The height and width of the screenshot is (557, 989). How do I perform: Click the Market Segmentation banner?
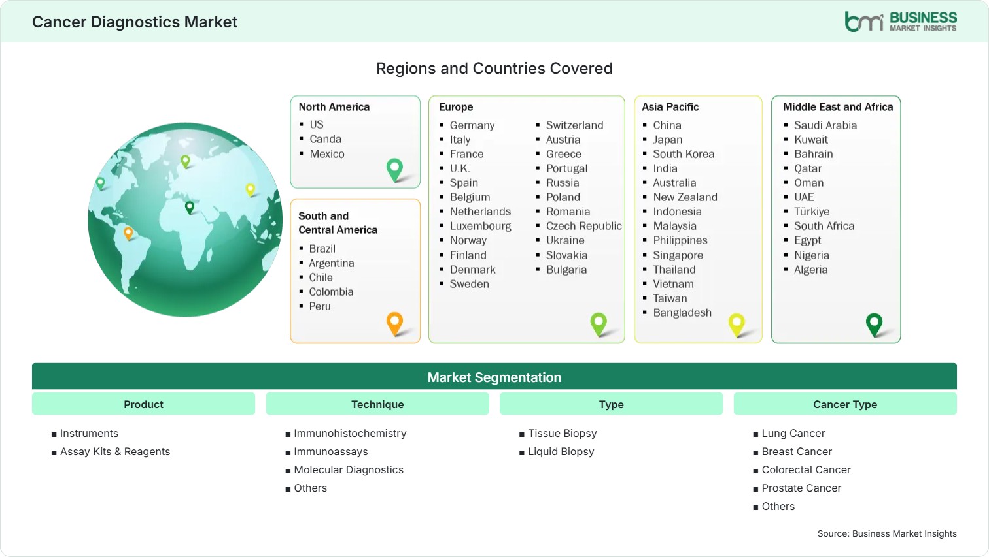(x=494, y=377)
